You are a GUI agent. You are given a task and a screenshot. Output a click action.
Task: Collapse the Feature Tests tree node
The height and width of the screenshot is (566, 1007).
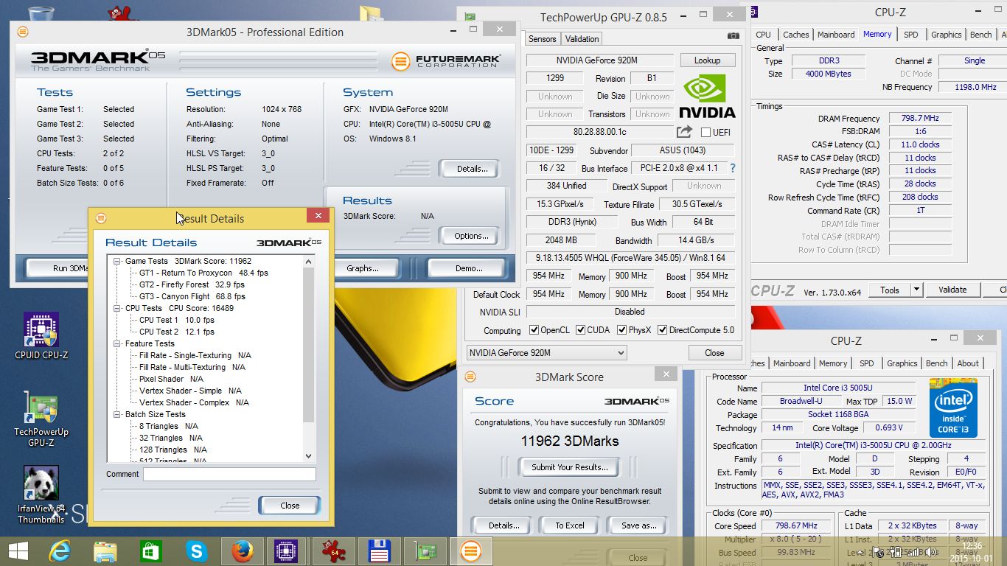(117, 343)
